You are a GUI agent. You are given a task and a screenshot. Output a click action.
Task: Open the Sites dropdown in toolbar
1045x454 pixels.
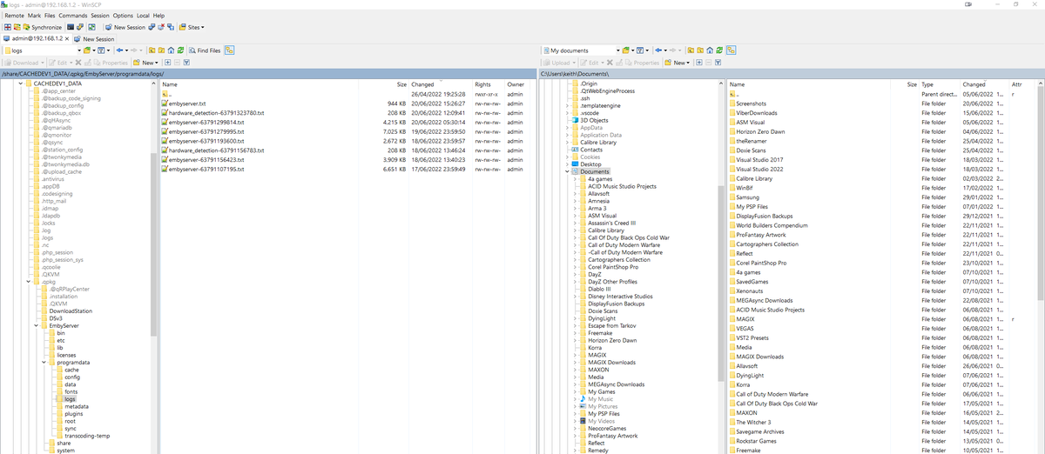click(192, 27)
